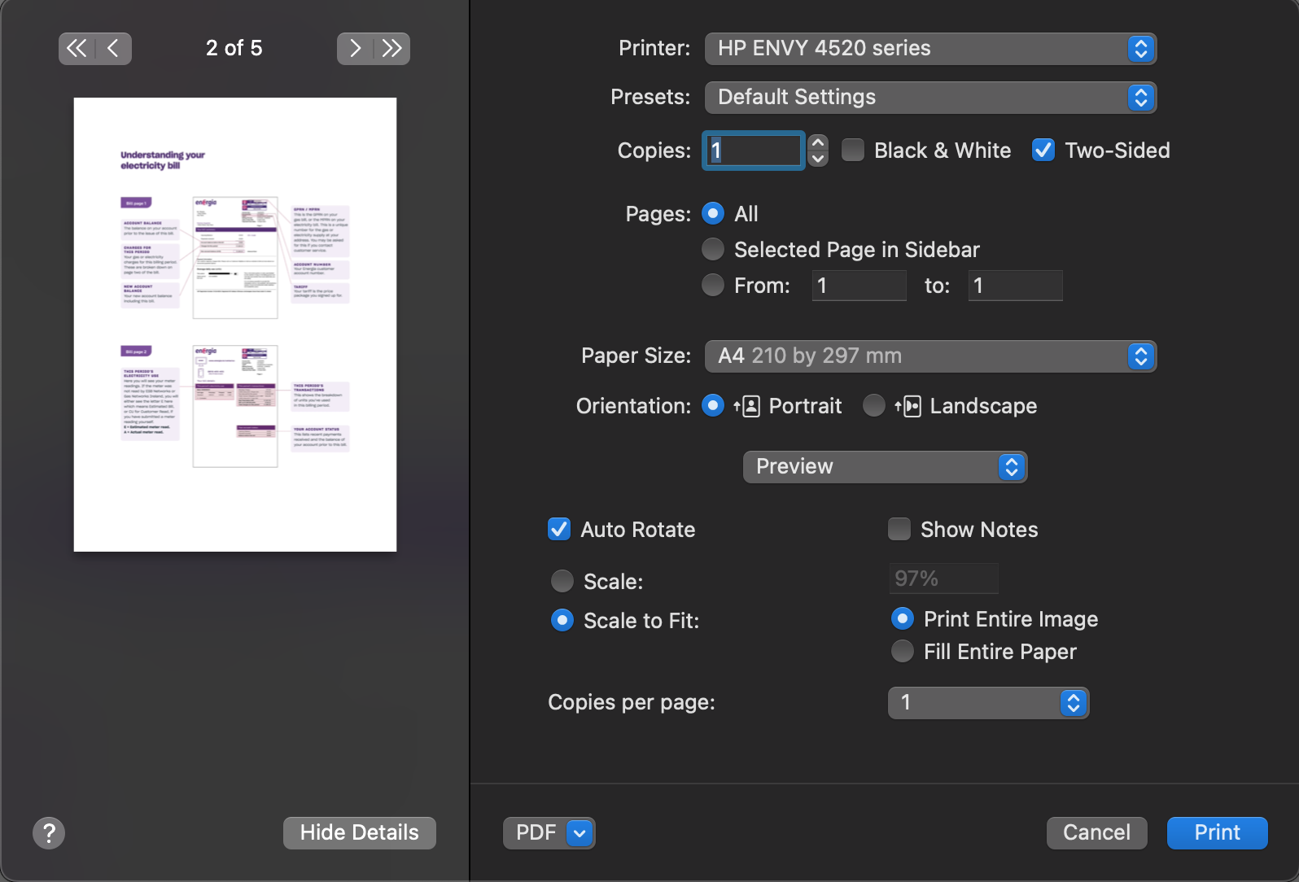This screenshot has height=882, width=1299.
Task: Open the Preview options dropdown
Action: coord(884,467)
